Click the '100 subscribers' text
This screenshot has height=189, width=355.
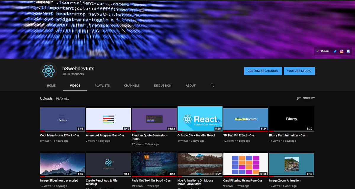pos(73,74)
